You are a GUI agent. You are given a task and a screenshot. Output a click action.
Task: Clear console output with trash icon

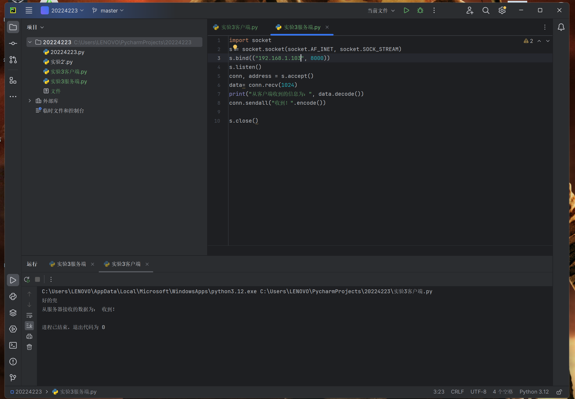pyautogui.click(x=29, y=347)
